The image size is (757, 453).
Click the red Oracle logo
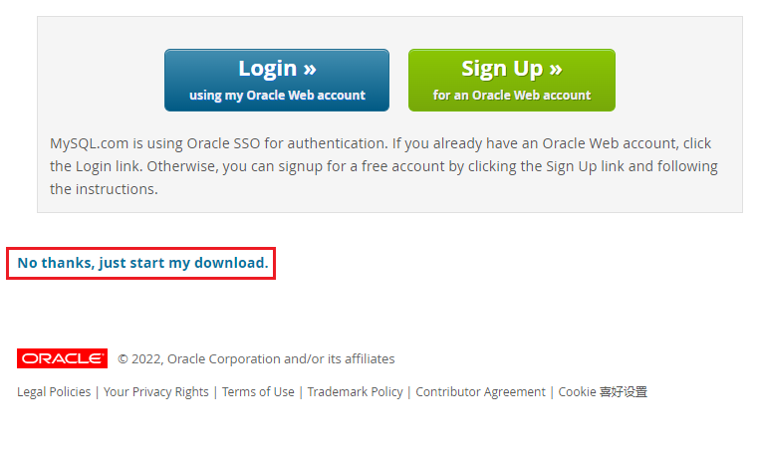tap(63, 358)
